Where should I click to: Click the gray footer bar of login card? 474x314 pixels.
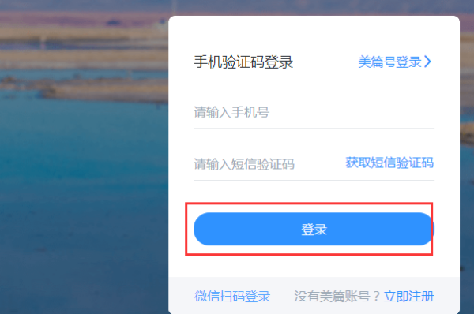(x=314, y=295)
